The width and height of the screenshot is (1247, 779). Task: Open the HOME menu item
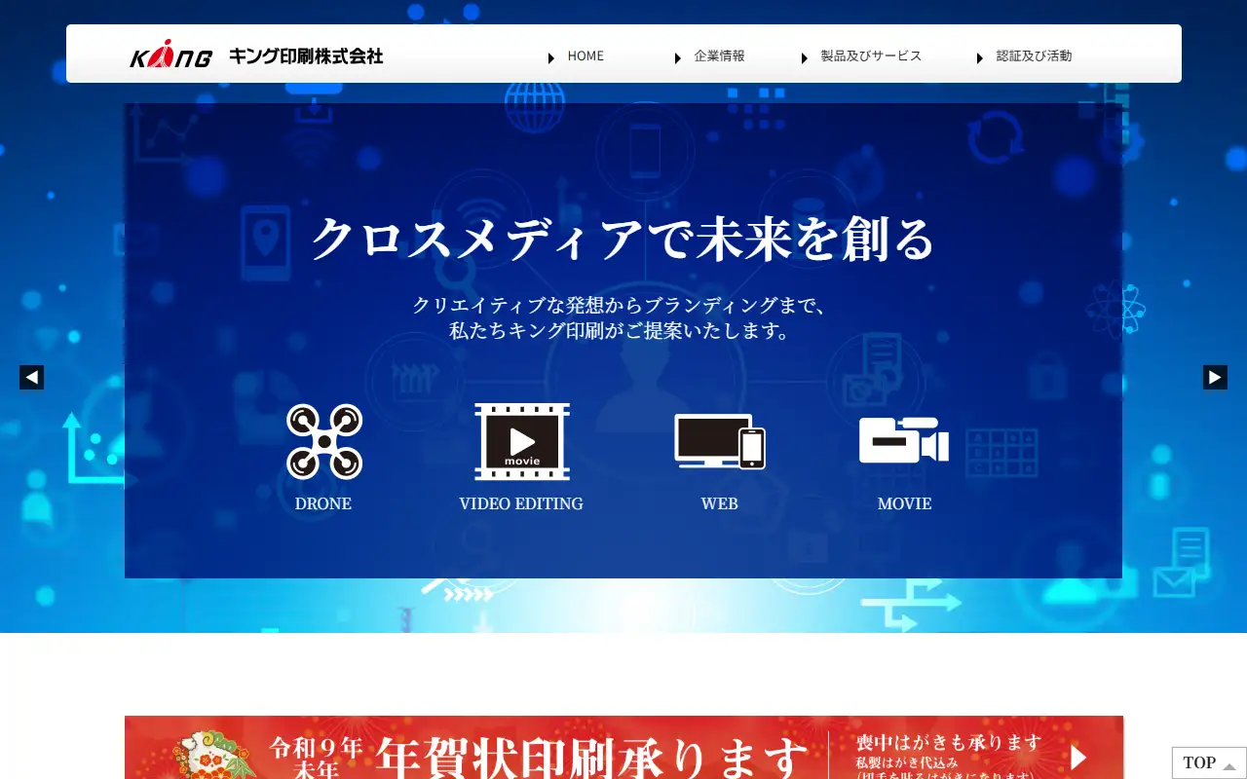[x=586, y=56]
